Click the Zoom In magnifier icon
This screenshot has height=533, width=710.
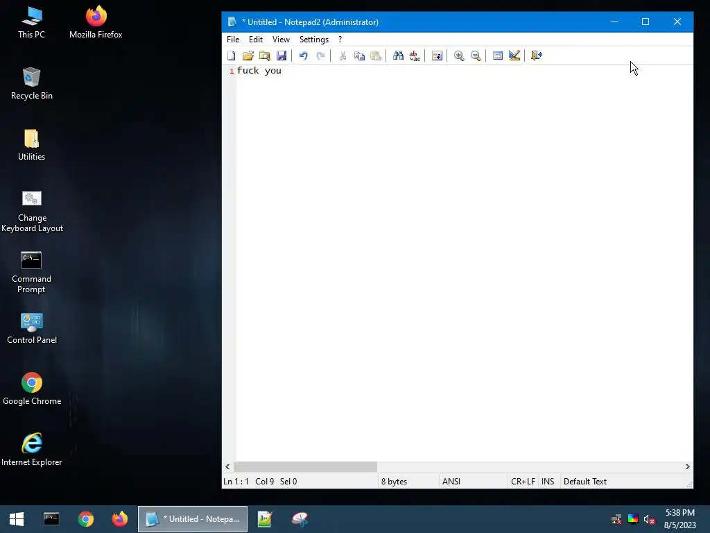coord(459,56)
